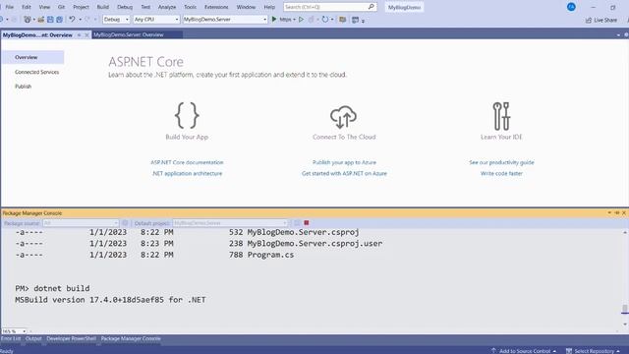The image size is (629, 354).
Task: Open the Git menu
Action: click(61, 7)
